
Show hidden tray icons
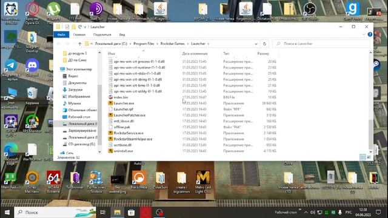(306, 213)
